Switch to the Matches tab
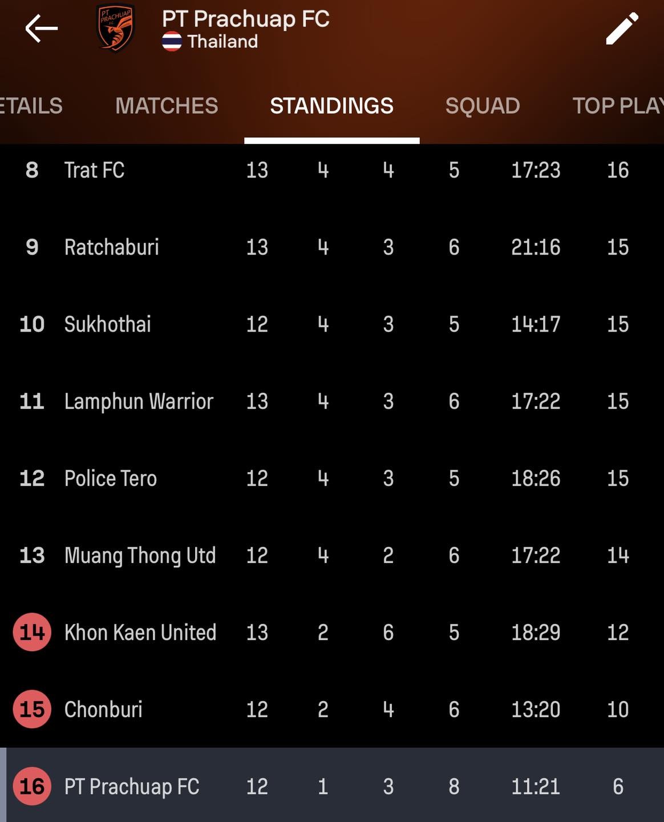The width and height of the screenshot is (664, 822). pos(167,106)
